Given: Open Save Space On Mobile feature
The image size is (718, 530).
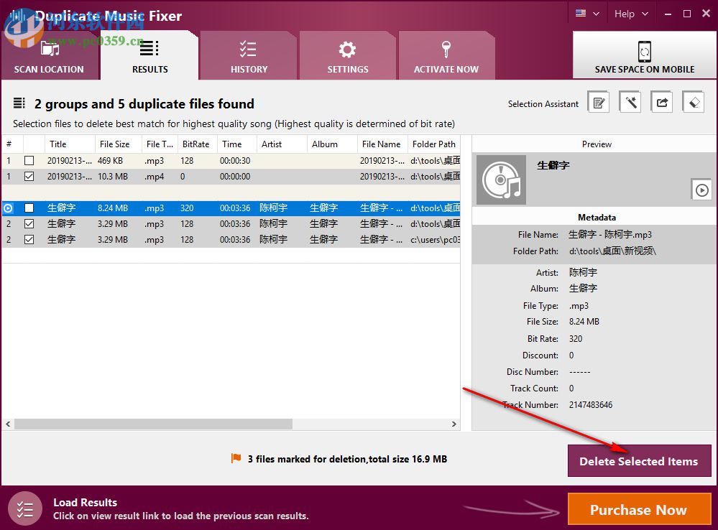Looking at the screenshot, I should (x=644, y=55).
